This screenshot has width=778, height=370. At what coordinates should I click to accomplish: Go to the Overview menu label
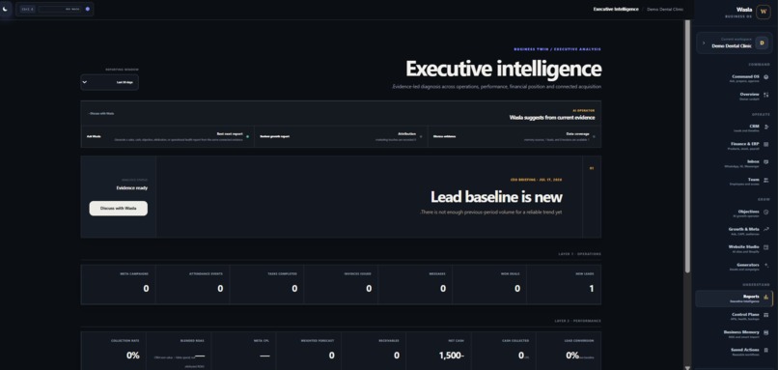coord(749,94)
